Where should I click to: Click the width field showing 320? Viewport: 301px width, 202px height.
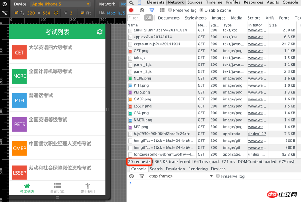click(x=31, y=13)
